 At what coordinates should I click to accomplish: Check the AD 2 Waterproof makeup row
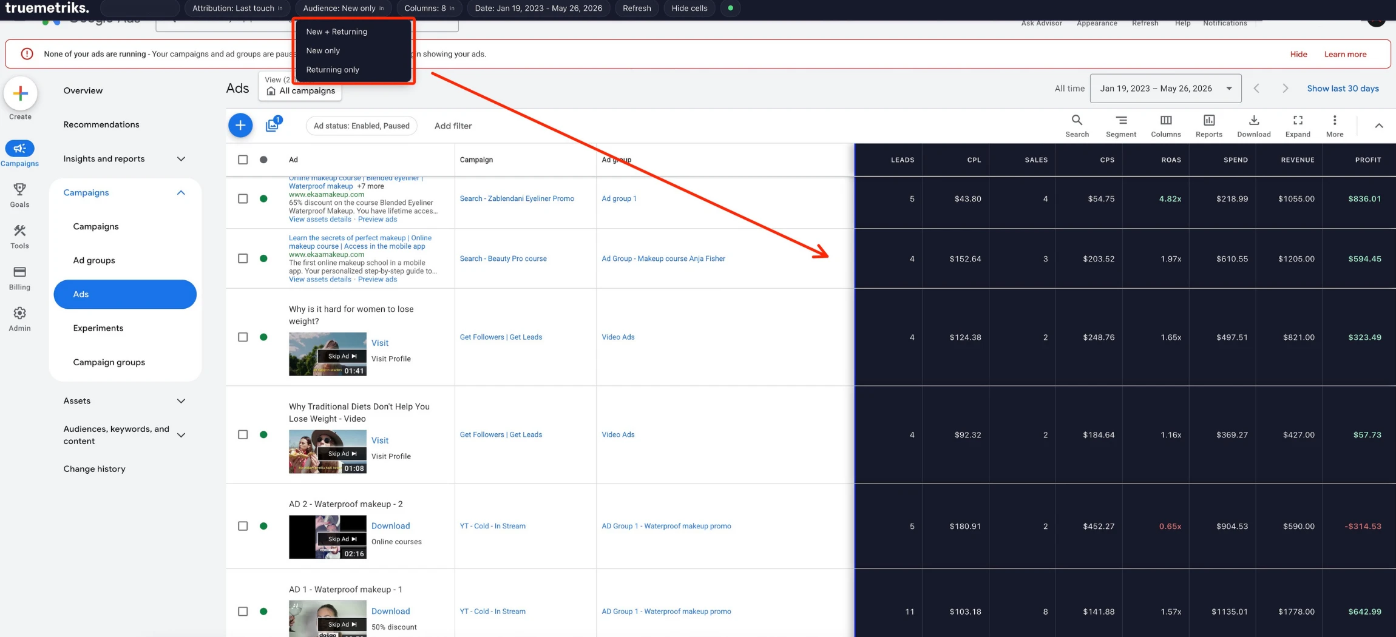tap(243, 526)
